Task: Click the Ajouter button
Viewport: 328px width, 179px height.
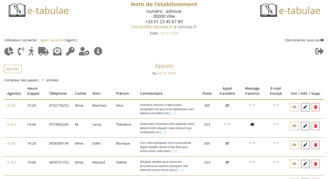Action: 13,69
